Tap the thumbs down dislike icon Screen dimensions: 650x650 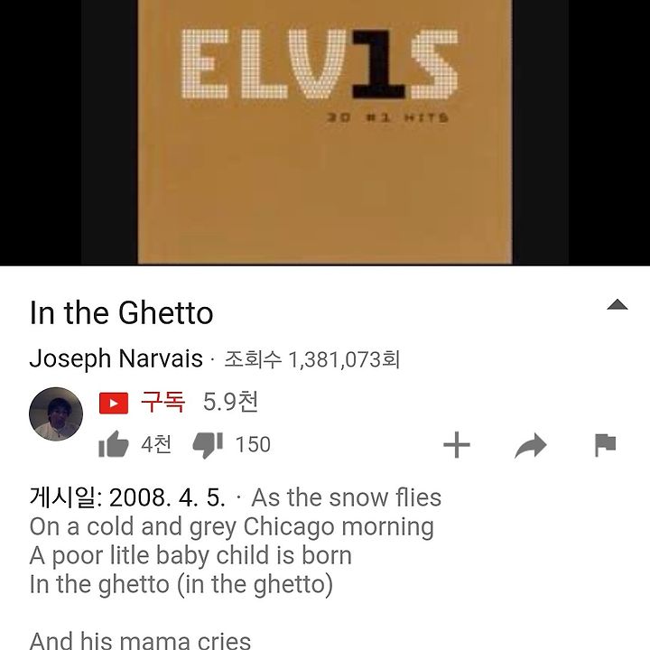tap(209, 445)
